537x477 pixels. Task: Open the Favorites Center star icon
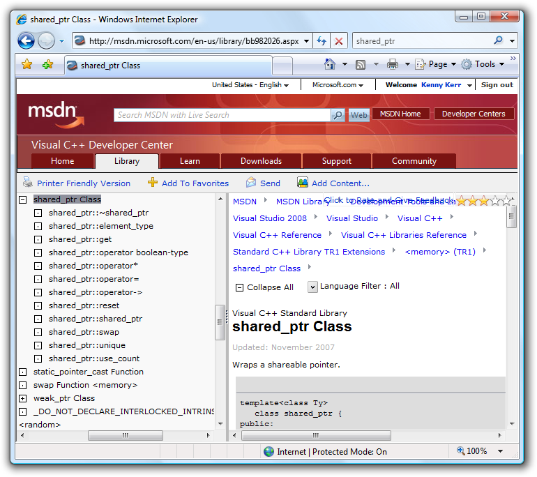(x=27, y=64)
